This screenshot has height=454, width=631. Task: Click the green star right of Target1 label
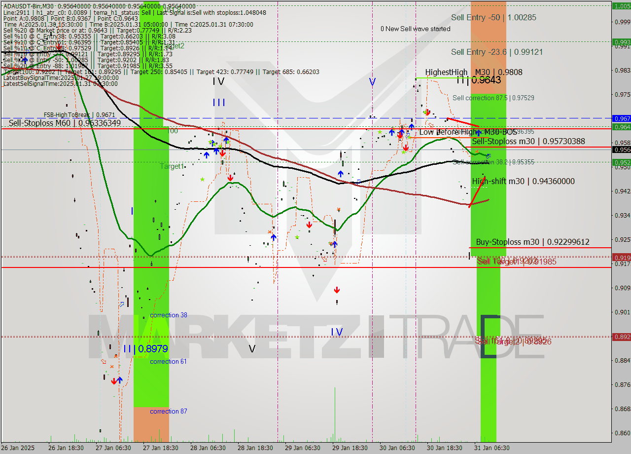202,180
